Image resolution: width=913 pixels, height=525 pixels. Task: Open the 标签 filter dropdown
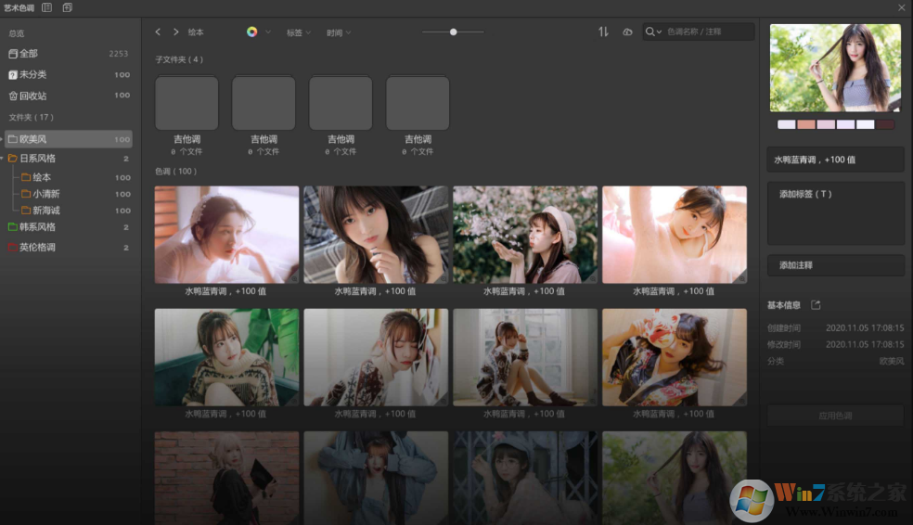point(298,32)
